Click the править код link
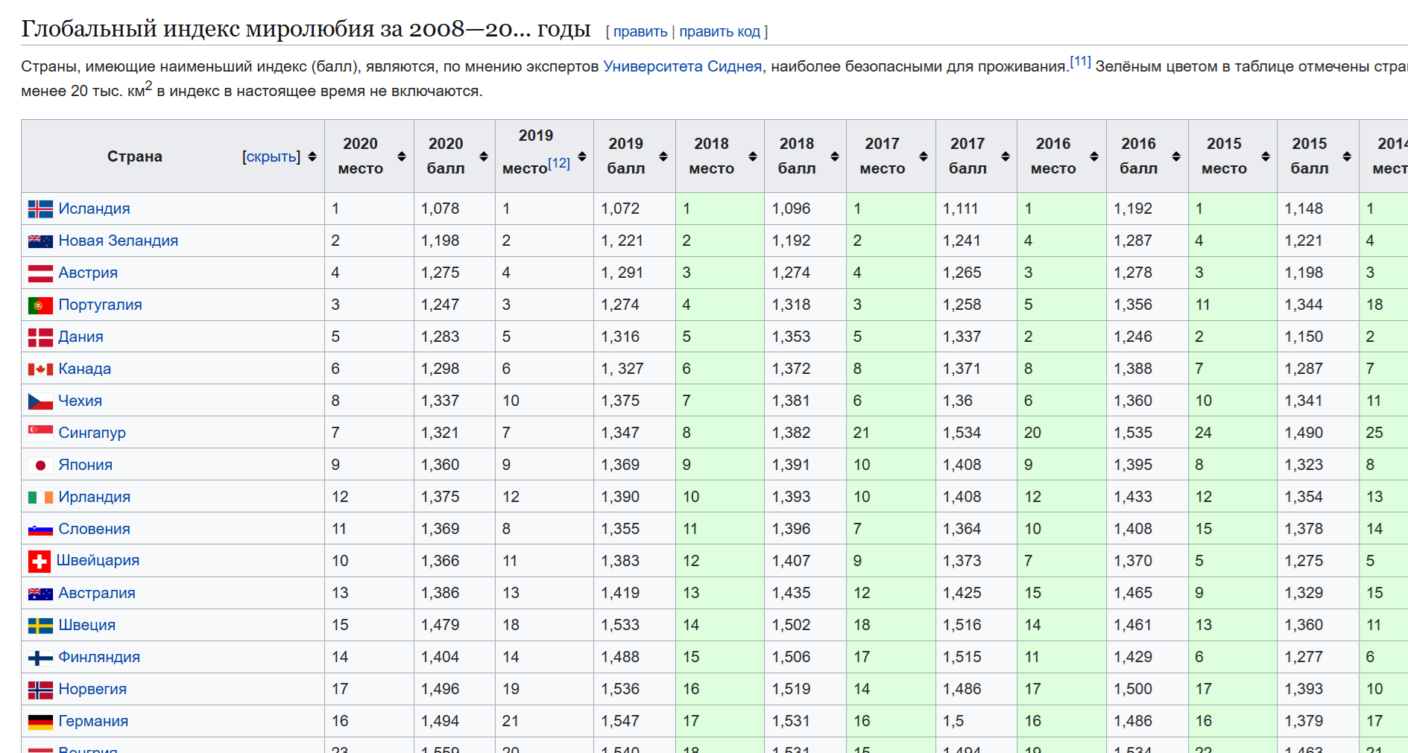This screenshot has height=753, width=1408. pyautogui.click(x=720, y=31)
